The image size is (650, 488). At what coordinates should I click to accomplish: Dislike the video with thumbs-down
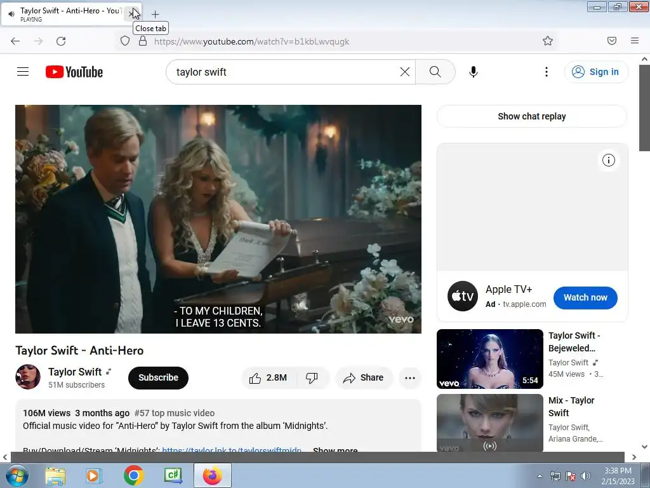point(312,377)
